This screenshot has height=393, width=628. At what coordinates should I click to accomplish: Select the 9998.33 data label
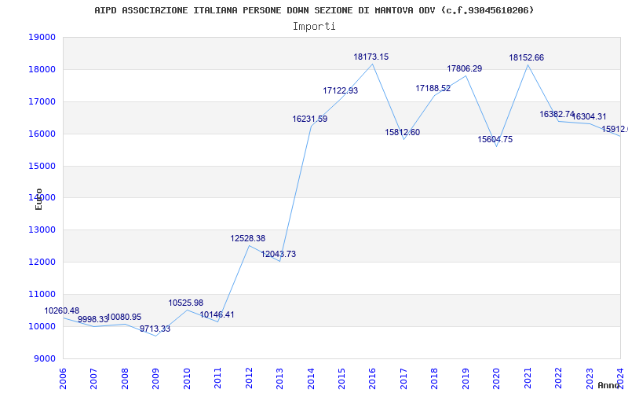(93, 320)
